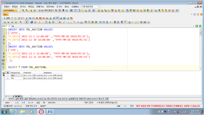
Task: Click the green previous-tab arrow icon
Action: [197, 26]
